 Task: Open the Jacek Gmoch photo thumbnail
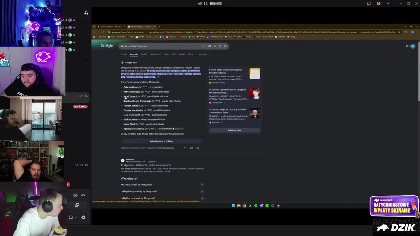(255, 113)
